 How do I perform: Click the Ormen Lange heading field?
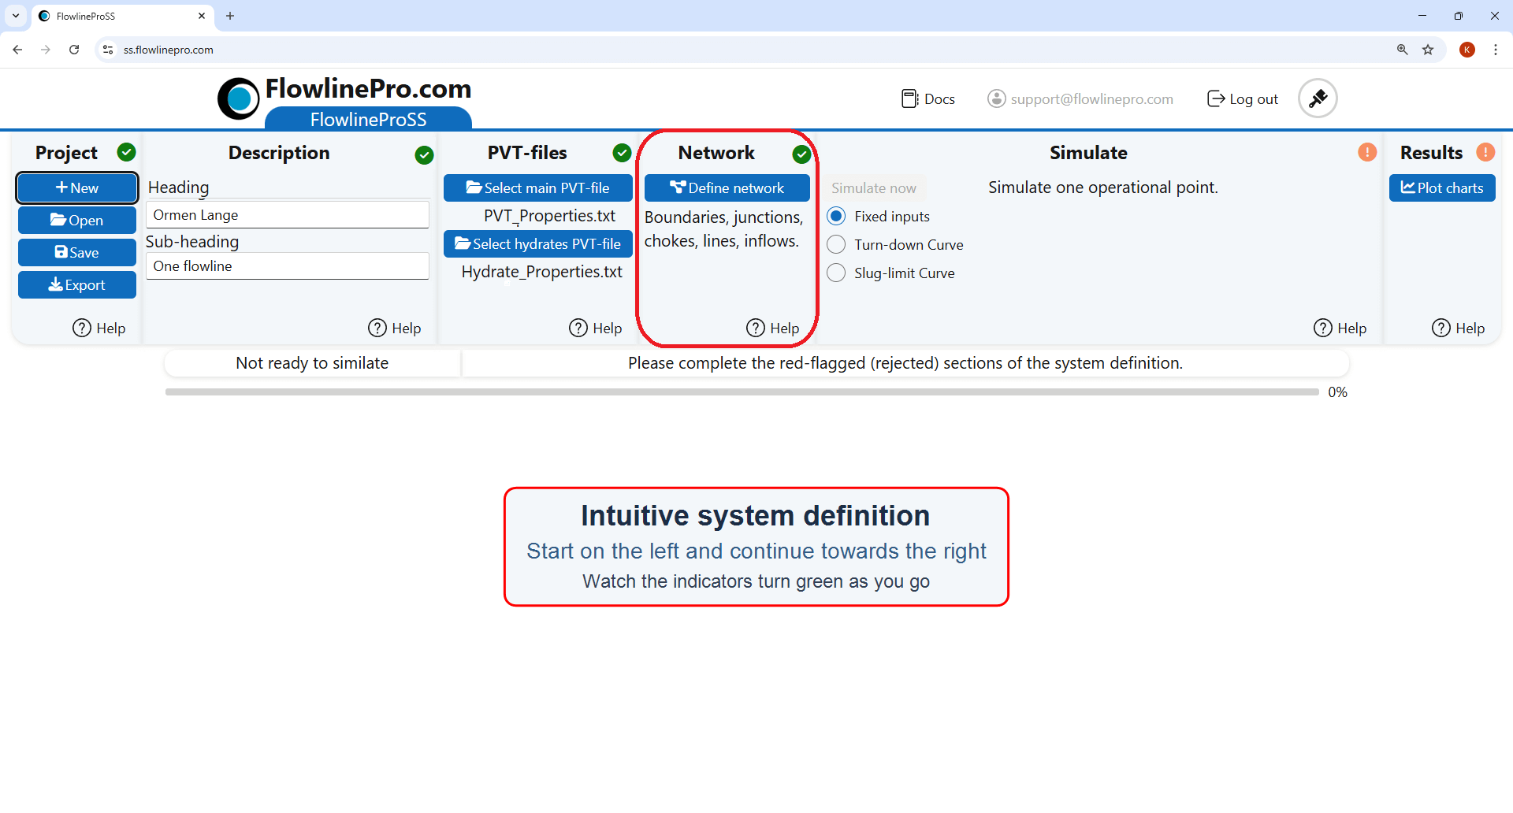(x=288, y=214)
